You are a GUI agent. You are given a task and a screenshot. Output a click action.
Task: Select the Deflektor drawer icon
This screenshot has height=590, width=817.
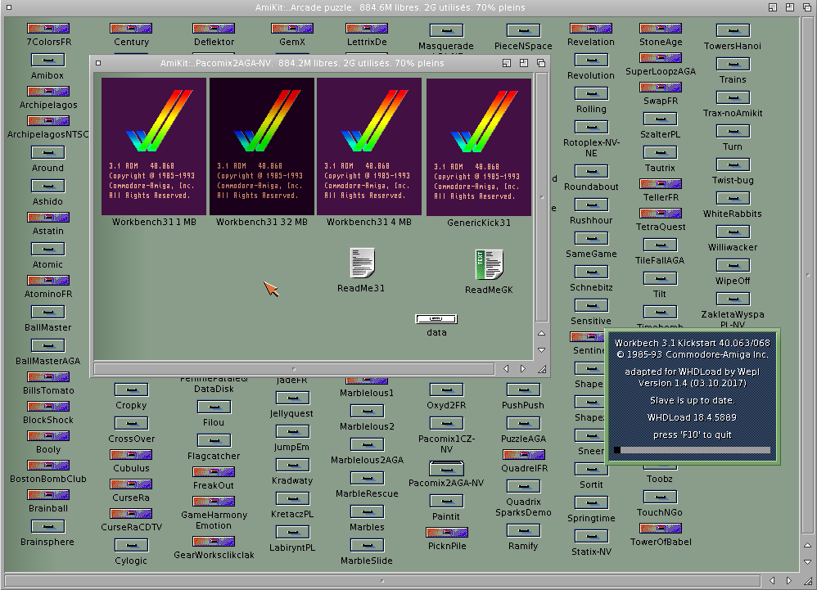coord(214,29)
